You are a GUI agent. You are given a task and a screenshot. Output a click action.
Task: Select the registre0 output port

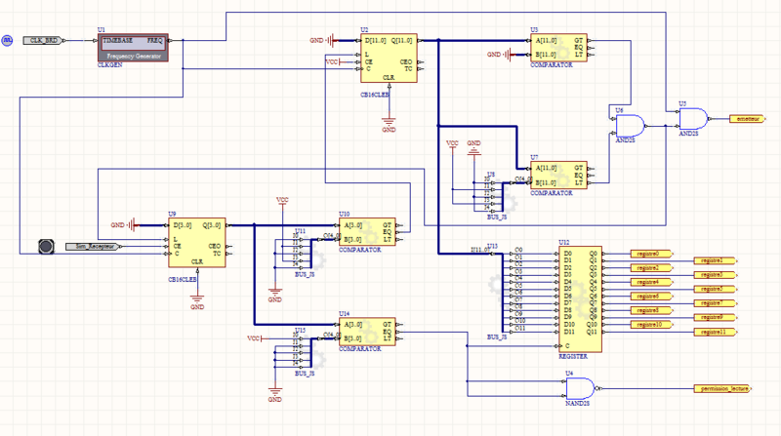point(650,254)
